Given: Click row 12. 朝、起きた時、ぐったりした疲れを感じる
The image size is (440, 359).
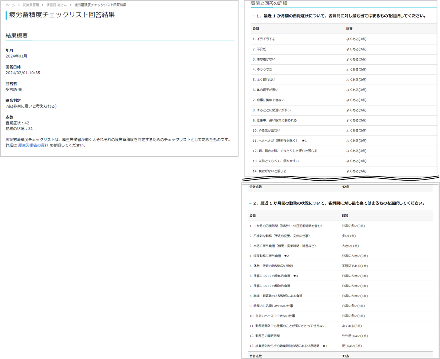Looking at the screenshot, I should (x=344, y=151).
